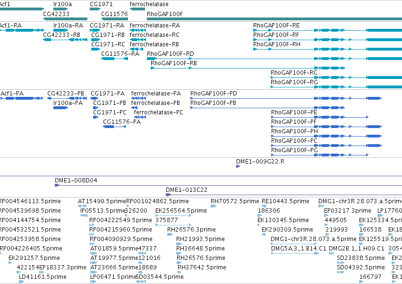The width and height of the screenshot is (402, 284).
Task: Click the CG42233 gene label
Action: 56,14
